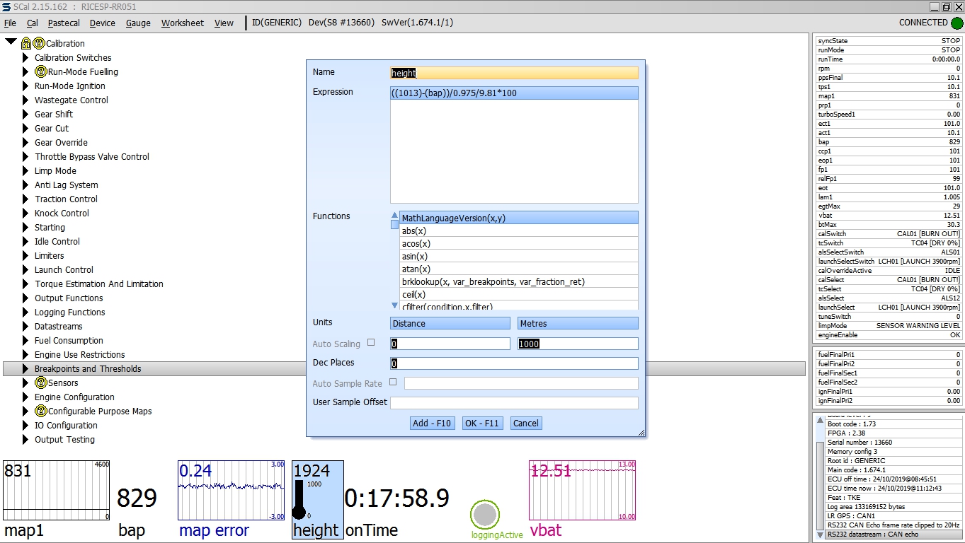Open the View menu

tap(224, 23)
